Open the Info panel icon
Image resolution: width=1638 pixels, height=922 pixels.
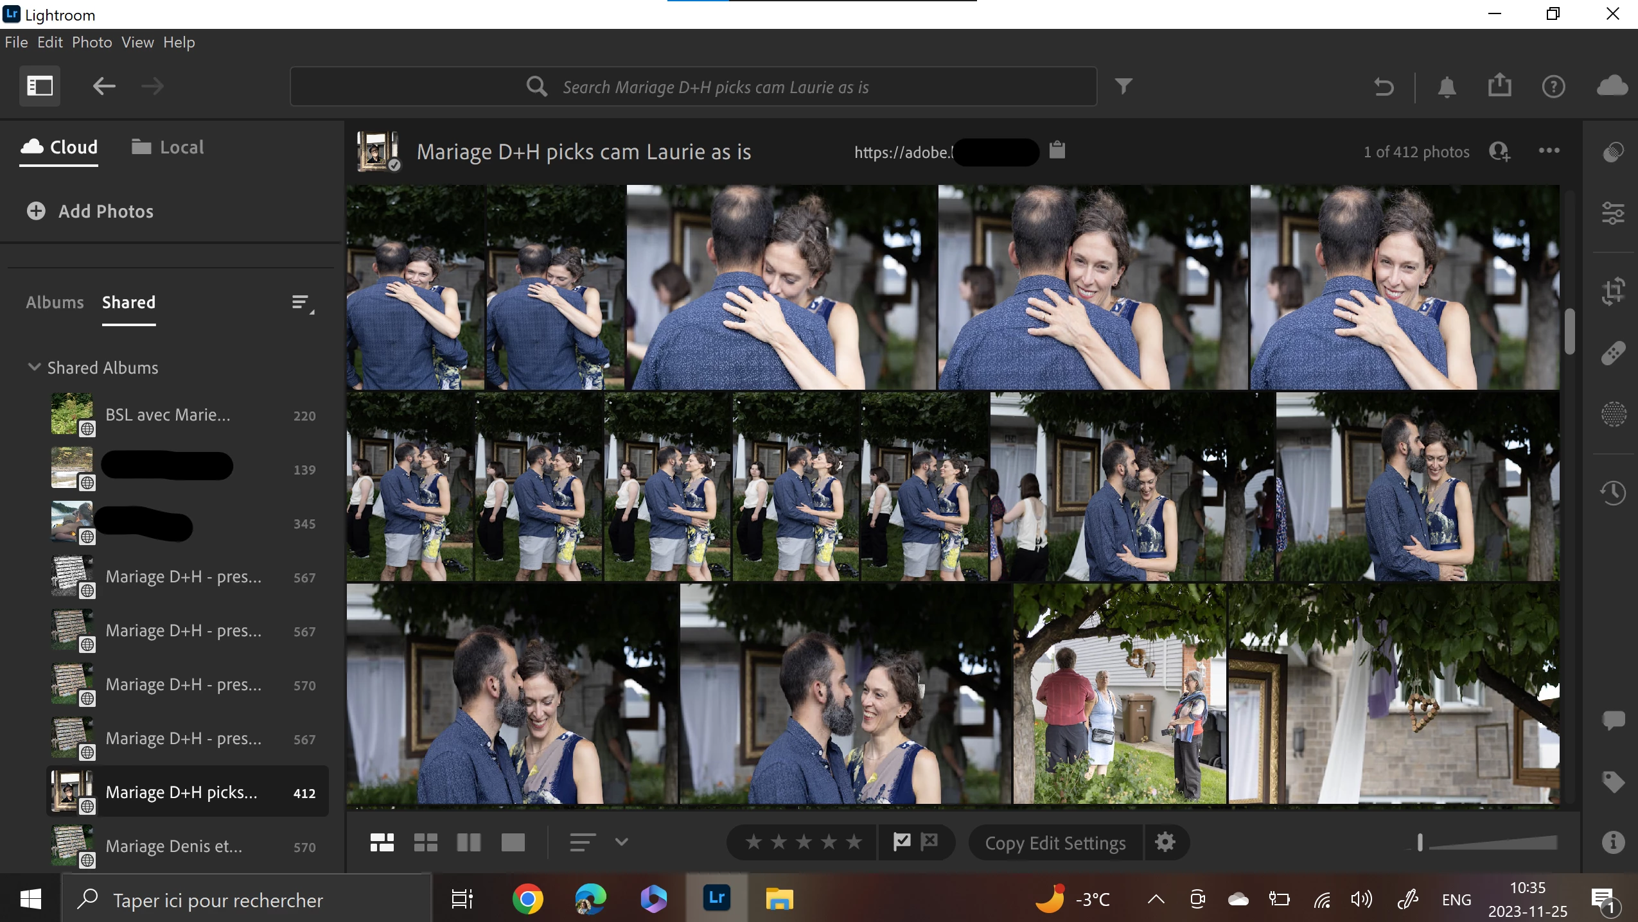[x=1613, y=842]
